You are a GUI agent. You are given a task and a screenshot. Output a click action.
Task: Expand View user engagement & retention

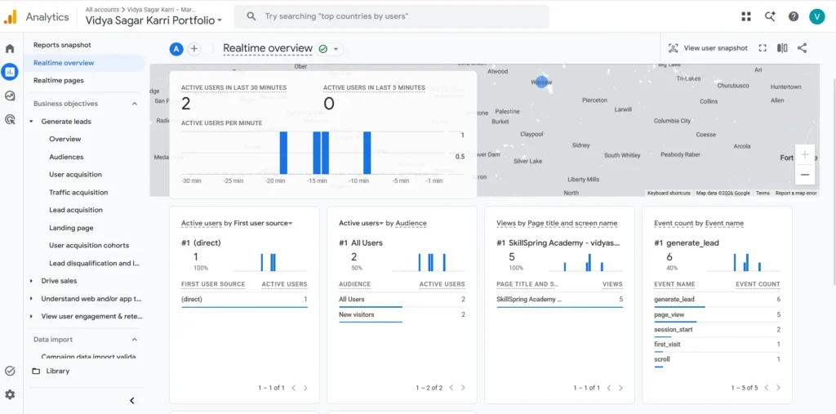(x=32, y=316)
